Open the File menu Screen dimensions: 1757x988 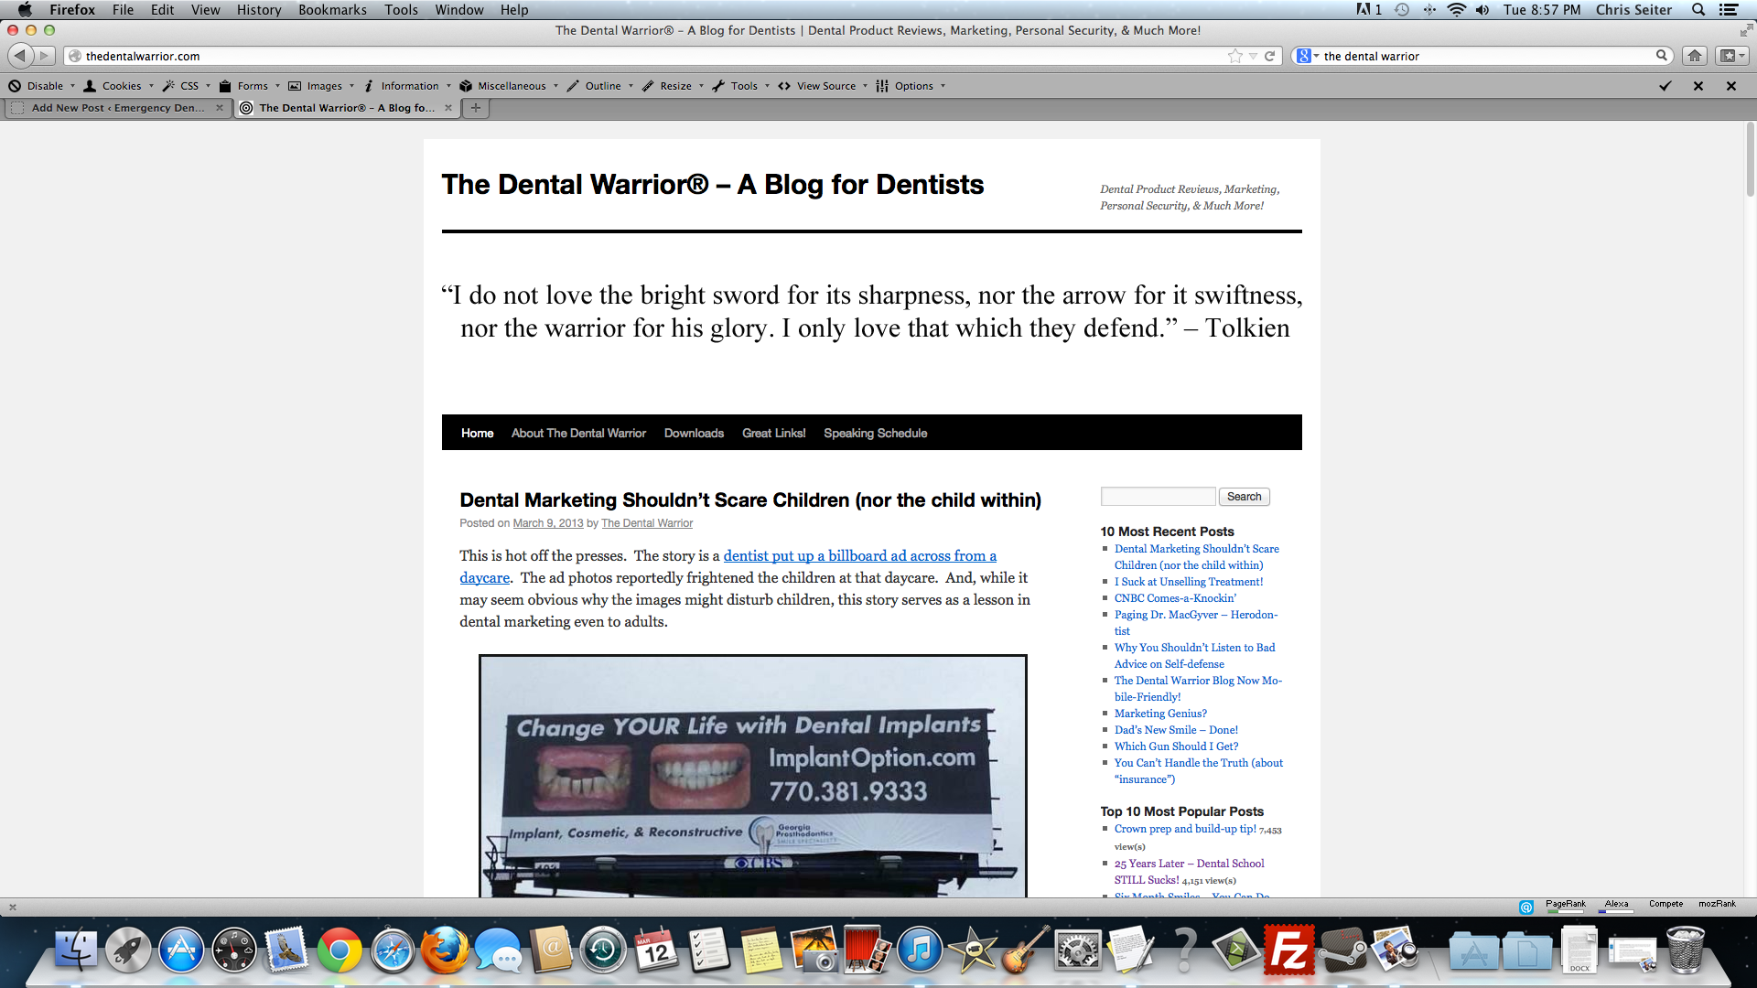[x=123, y=9]
